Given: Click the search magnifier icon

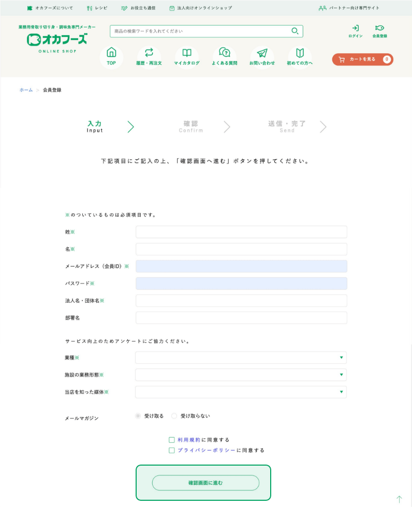Looking at the screenshot, I should 295,31.
